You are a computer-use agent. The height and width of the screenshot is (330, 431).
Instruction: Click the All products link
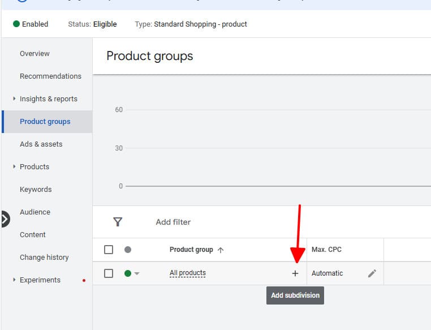coord(188,273)
